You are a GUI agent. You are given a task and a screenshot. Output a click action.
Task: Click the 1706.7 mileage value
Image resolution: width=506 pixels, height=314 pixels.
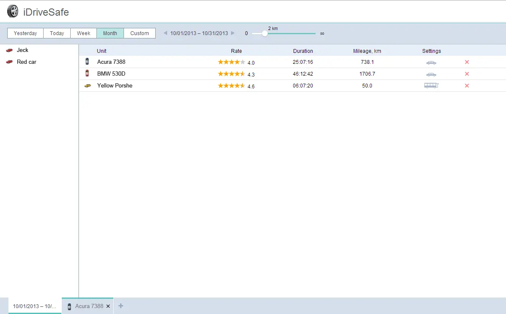367,74
